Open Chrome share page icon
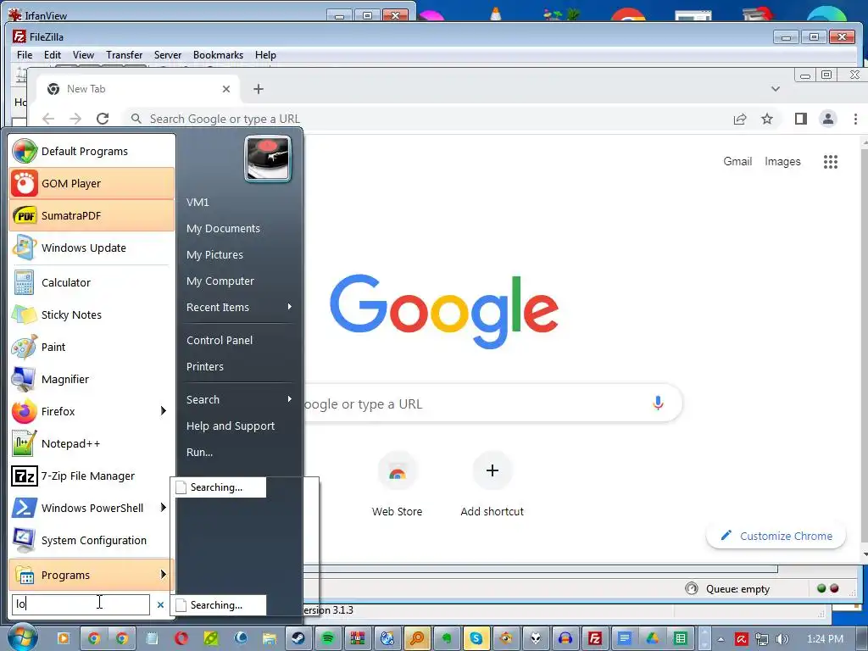This screenshot has height=651, width=868. [739, 119]
